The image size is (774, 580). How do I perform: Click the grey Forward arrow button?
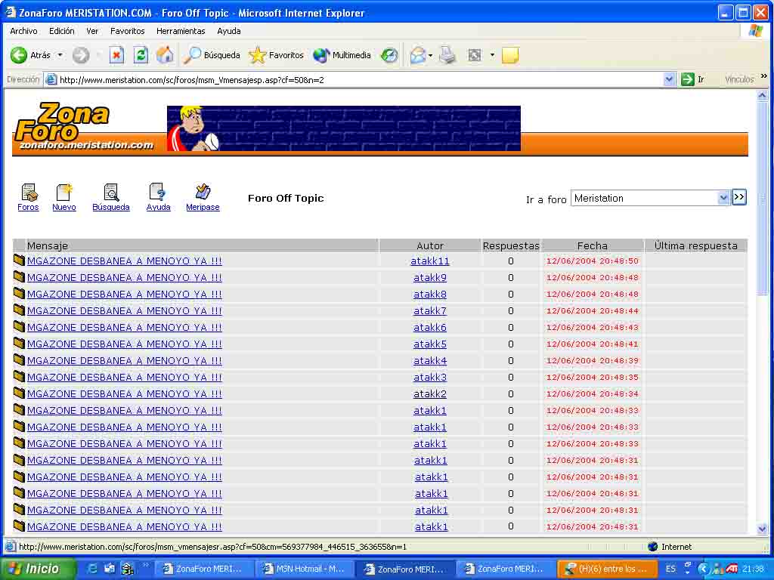click(x=80, y=55)
